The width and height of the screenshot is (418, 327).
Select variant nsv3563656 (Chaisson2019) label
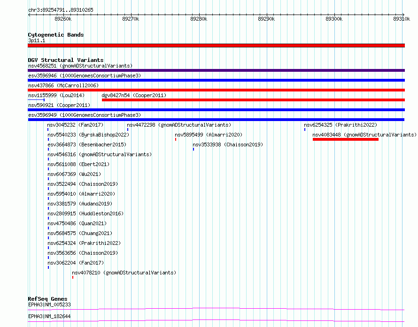pos(83,253)
